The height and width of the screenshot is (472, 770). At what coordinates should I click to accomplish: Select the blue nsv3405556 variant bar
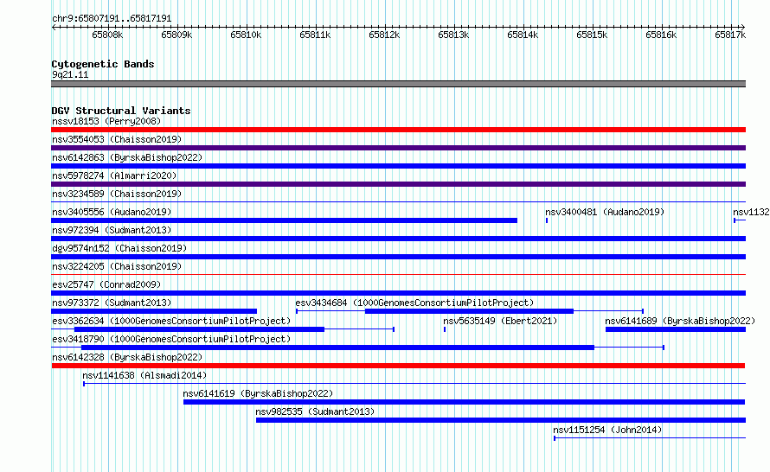point(285,220)
